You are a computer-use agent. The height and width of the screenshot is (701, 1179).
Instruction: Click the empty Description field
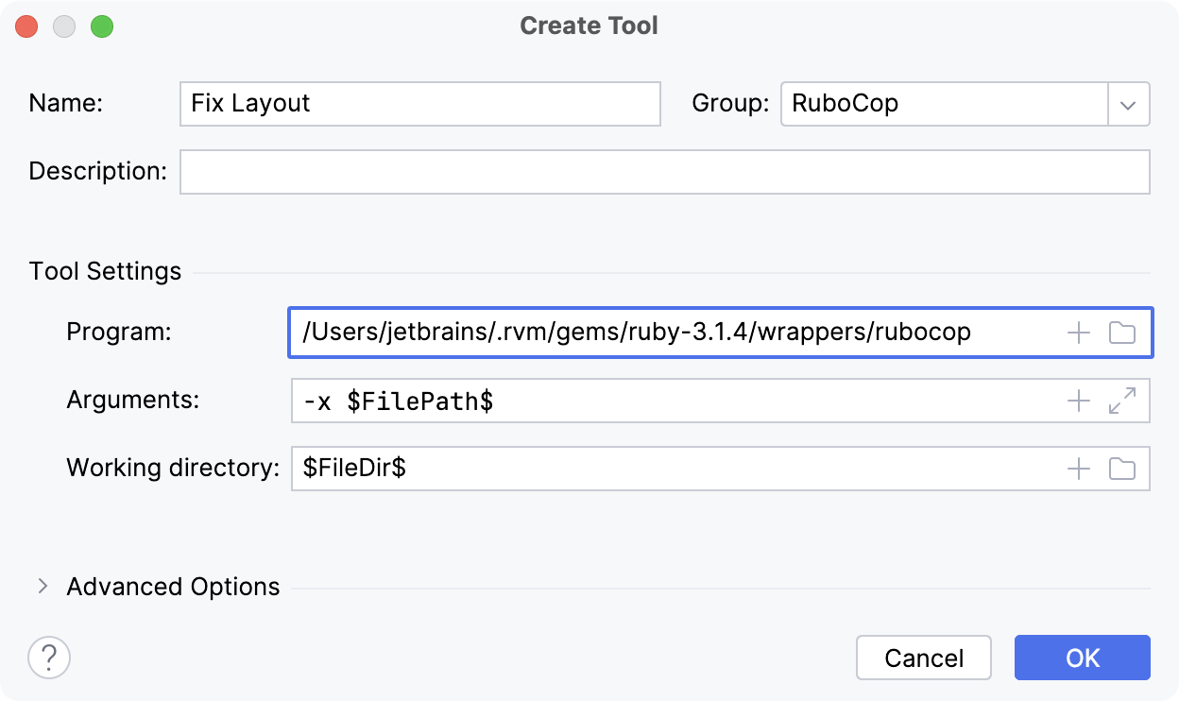point(661,171)
